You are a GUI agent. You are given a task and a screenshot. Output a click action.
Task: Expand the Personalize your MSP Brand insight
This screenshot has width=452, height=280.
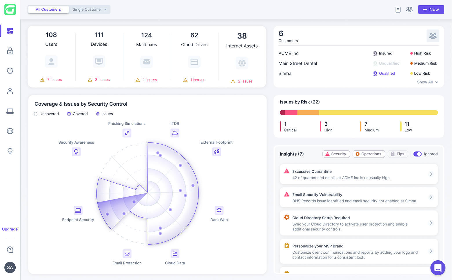pos(359,251)
